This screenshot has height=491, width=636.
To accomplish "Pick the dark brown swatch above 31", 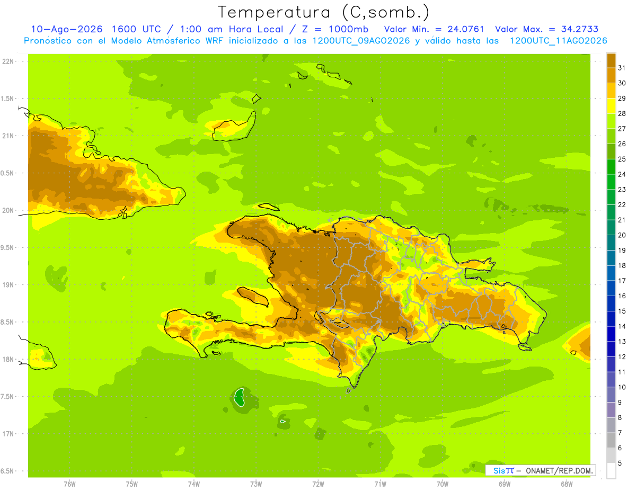I will click(x=611, y=60).
